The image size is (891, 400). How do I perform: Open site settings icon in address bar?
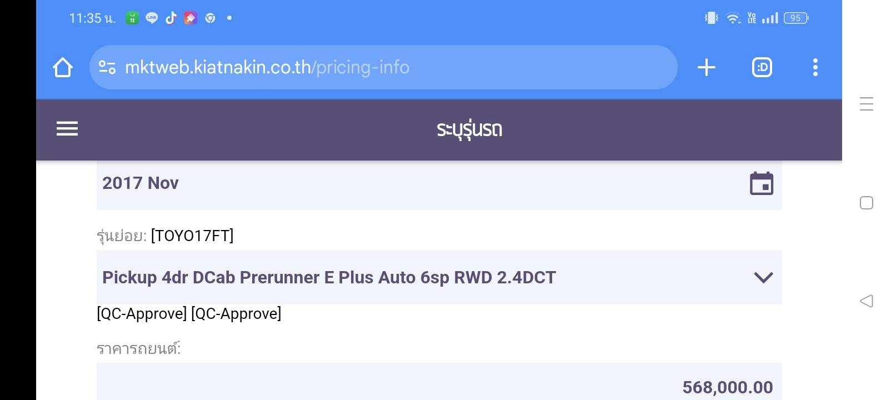coord(107,68)
